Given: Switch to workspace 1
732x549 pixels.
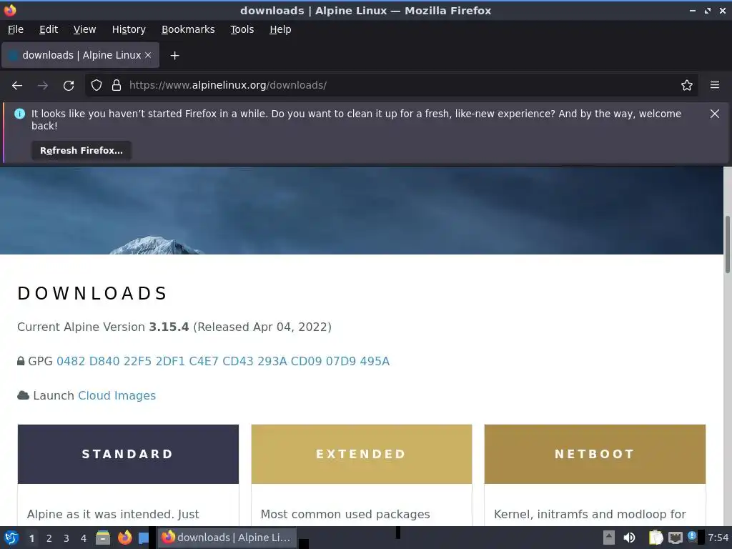Looking at the screenshot, I should (x=31, y=538).
